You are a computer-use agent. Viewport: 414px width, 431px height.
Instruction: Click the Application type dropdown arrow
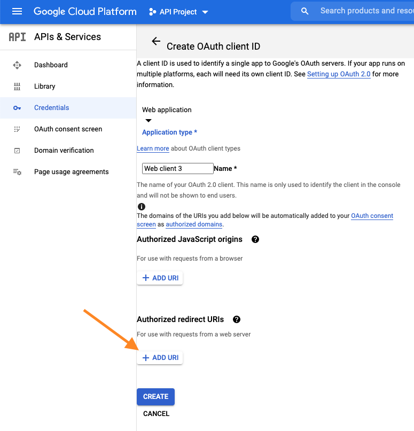(x=149, y=121)
